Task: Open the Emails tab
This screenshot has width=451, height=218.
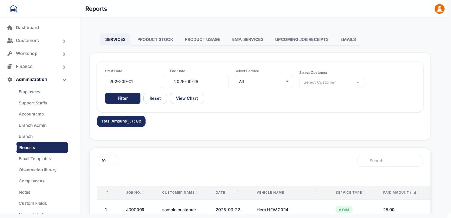Action: click(x=348, y=39)
